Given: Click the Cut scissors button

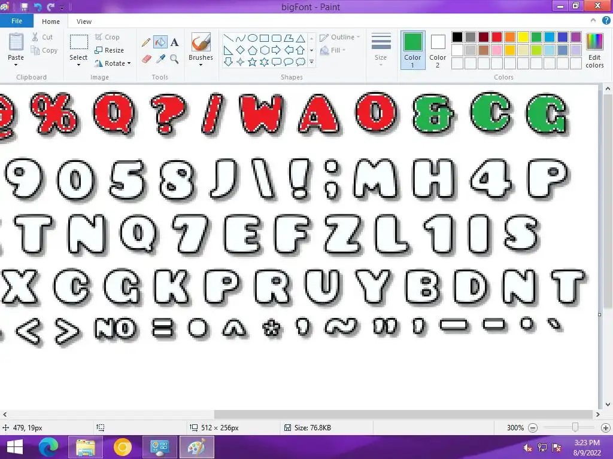Looking at the screenshot, I should (43, 37).
